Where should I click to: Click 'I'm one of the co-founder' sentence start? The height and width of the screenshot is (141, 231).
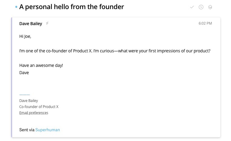tap(45, 51)
